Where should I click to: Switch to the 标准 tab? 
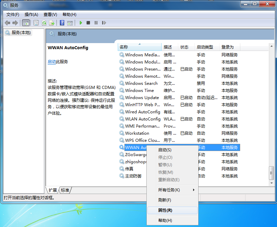coord(65,190)
